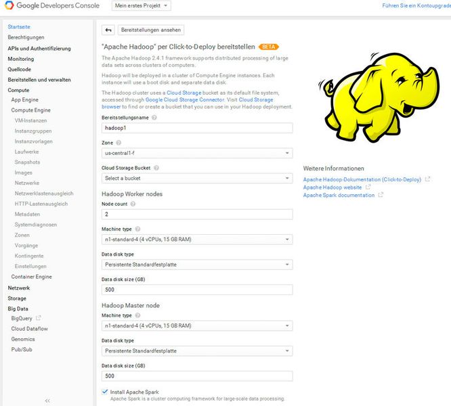Open Apache Spark documentation link
Image resolution: width=451 pixels, height=406 pixels.
point(339,195)
